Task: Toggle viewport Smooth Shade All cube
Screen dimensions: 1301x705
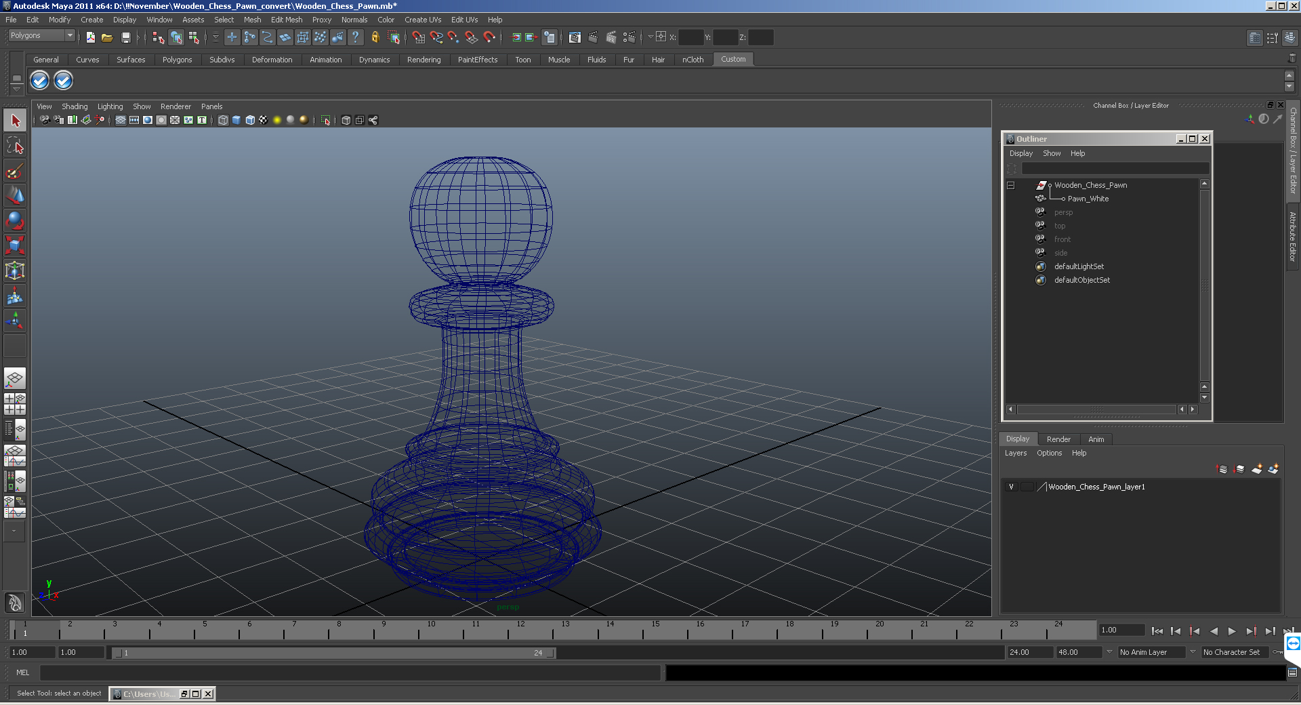Action: 236,120
